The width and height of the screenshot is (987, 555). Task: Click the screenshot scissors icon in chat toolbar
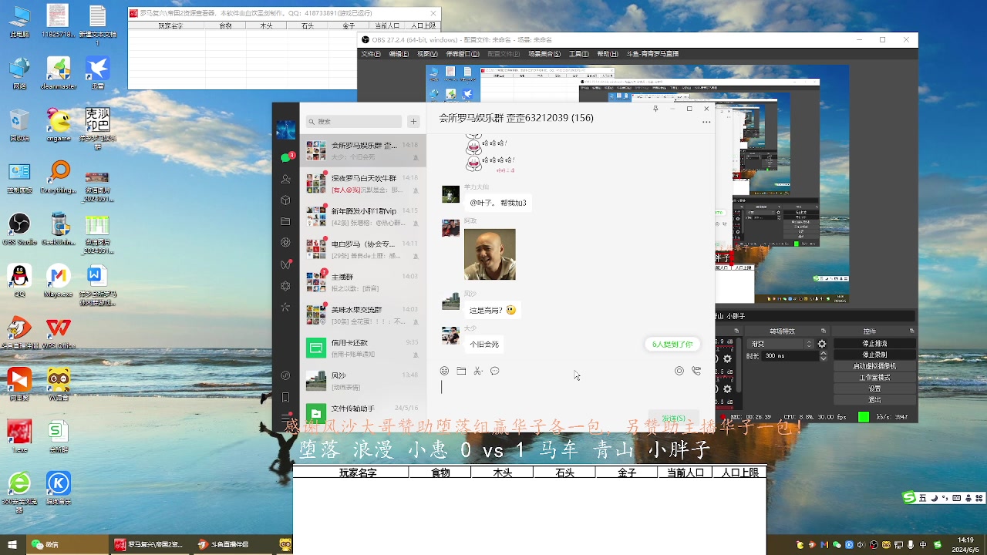point(478,371)
